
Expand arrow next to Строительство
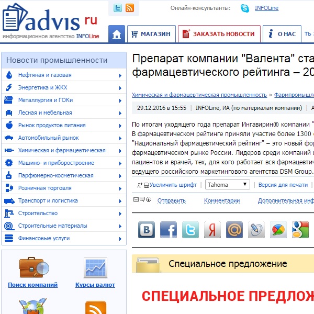[x=120, y=214]
